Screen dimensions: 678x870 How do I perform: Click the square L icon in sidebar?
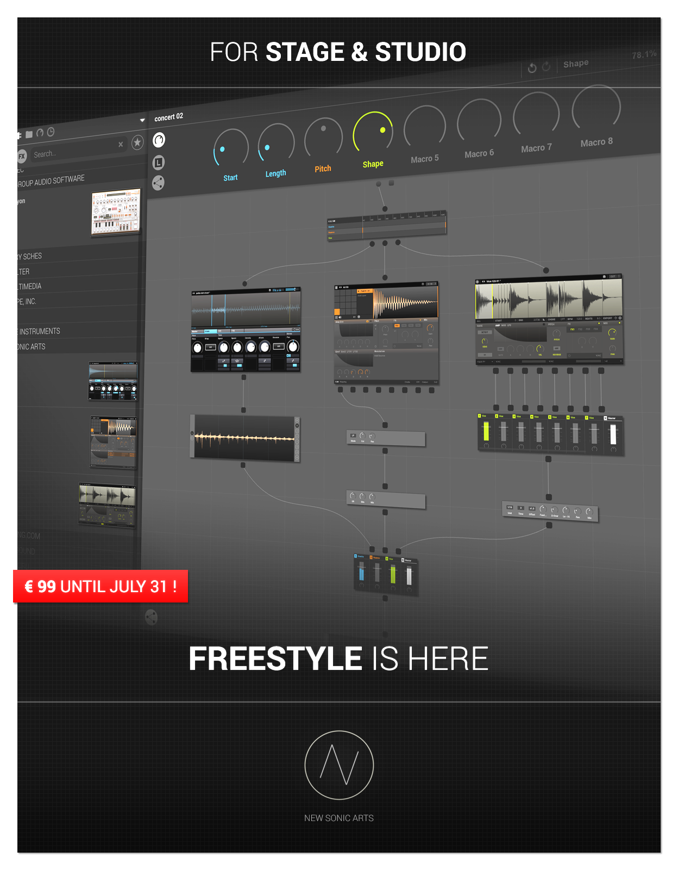click(x=159, y=162)
